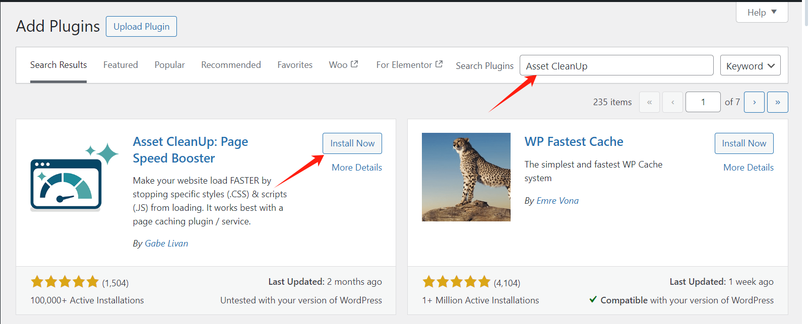Install Asset CleanUp: Page Speed Booster
This screenshot has height=324, width=810.
(x=352, y=143)
